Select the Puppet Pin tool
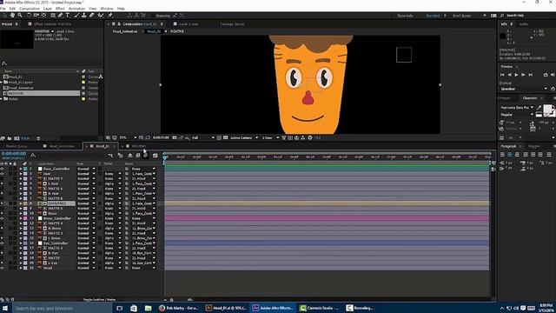The width and height of the screenshot is (556, 313). coord(110,16)
